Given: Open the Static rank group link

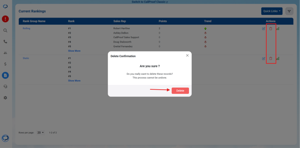Looking at the screenshot, I should pos(26,58).
